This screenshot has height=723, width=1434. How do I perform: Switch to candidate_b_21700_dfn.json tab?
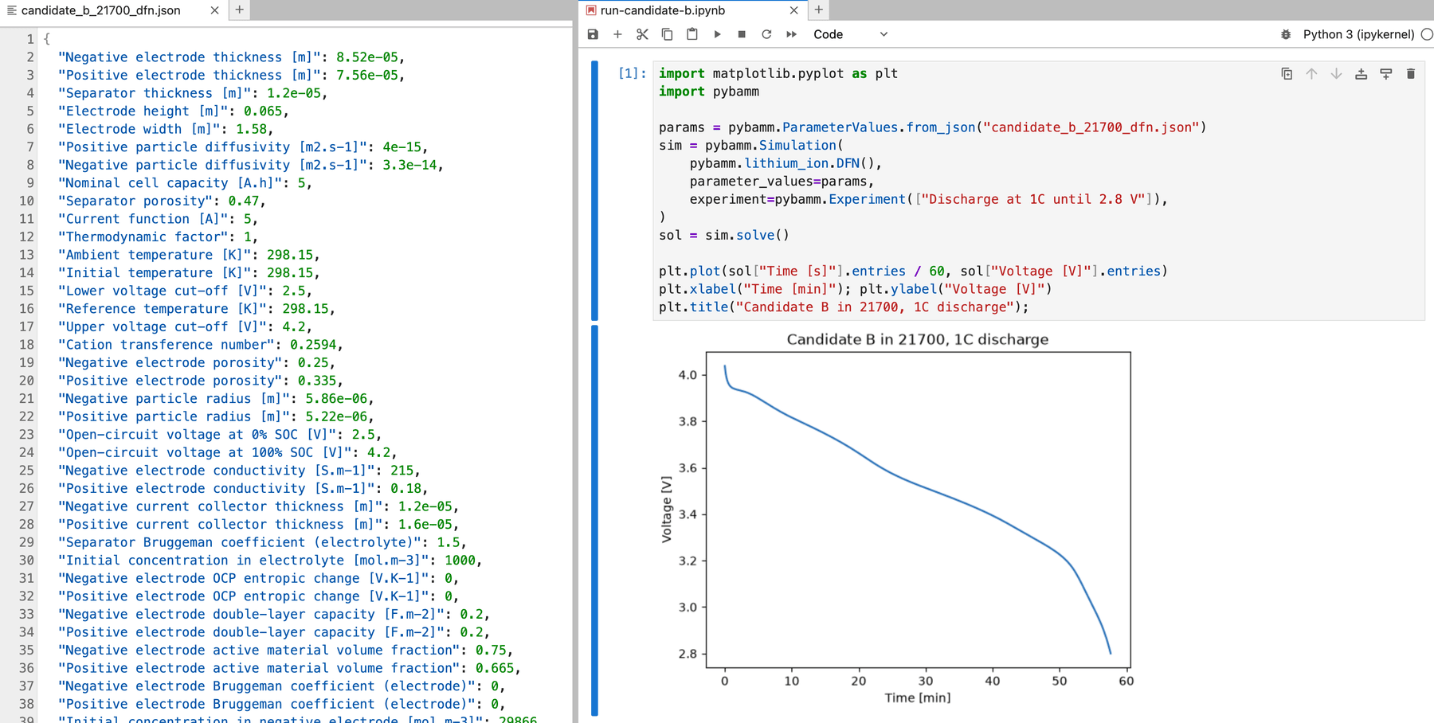pos(101,10)
